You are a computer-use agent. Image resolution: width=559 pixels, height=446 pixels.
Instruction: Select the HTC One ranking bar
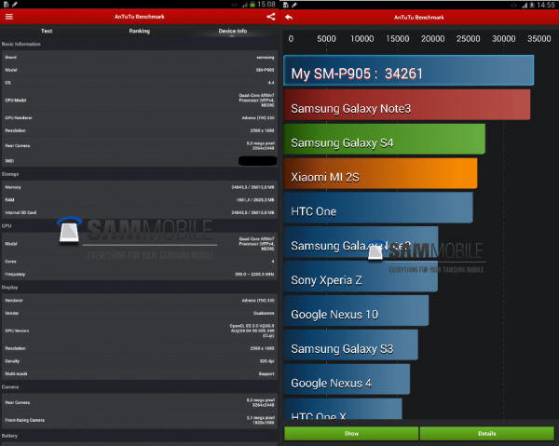(378, 208)
